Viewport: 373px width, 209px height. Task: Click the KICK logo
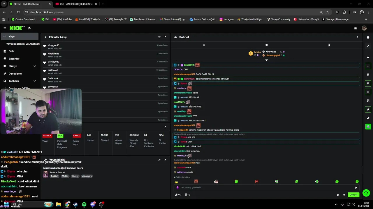click(17, 28)
